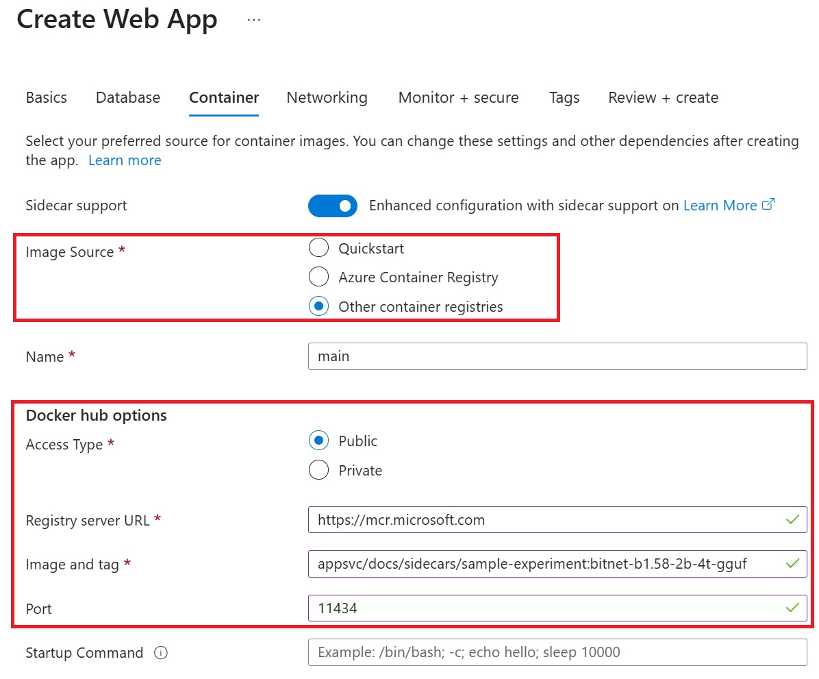Click the external link icon beside Learn More
The image size is (819, 679).
(x=768, y=205)
